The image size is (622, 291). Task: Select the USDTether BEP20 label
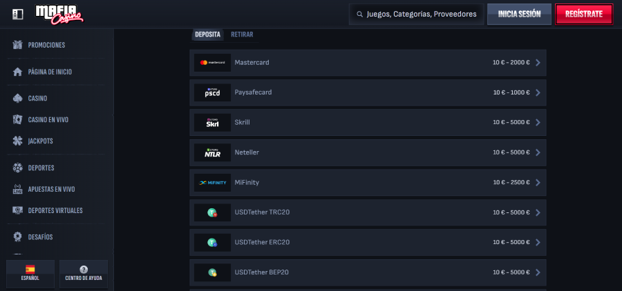click(x=261, y=272)
